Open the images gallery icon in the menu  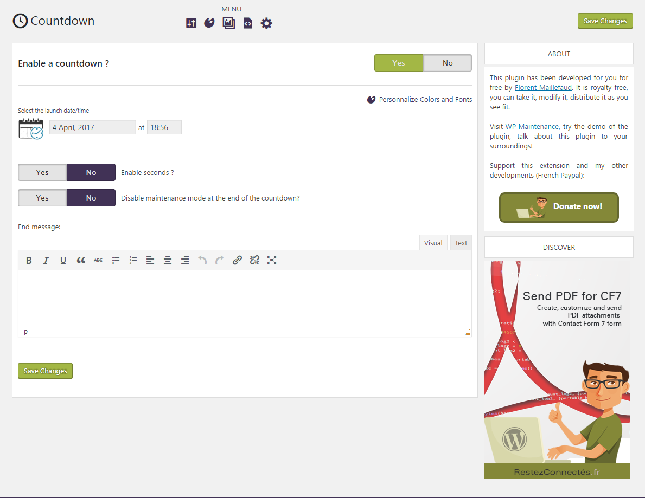tap(229, 23)
